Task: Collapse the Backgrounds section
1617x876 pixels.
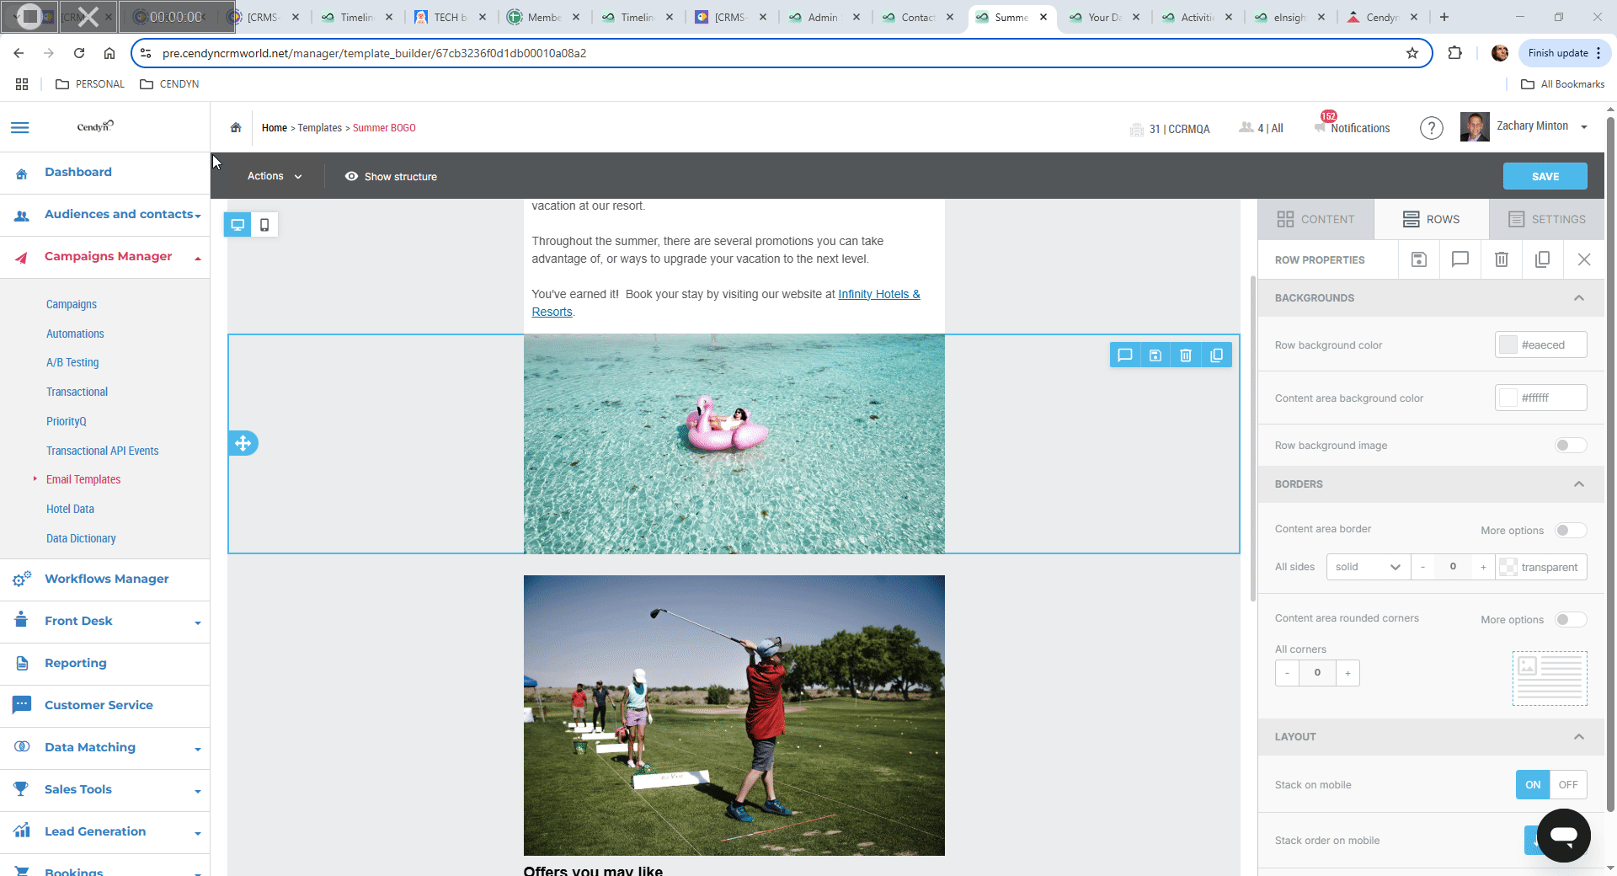Action: (1579, 298)
